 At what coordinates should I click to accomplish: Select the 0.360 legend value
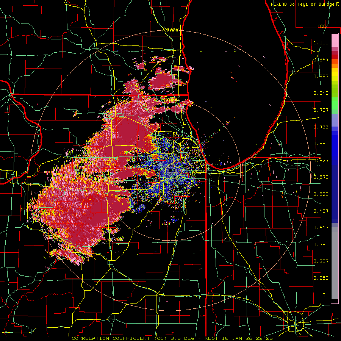point(321,245)
